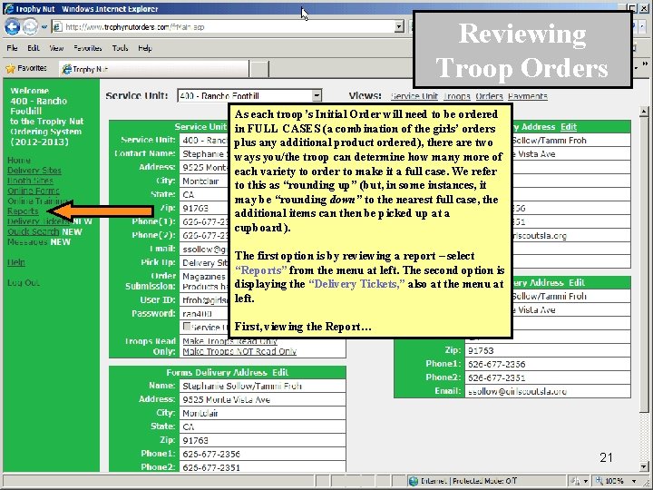Open Booth Sites in left menu
Screen dimensions: 653x490
(30, 181)
